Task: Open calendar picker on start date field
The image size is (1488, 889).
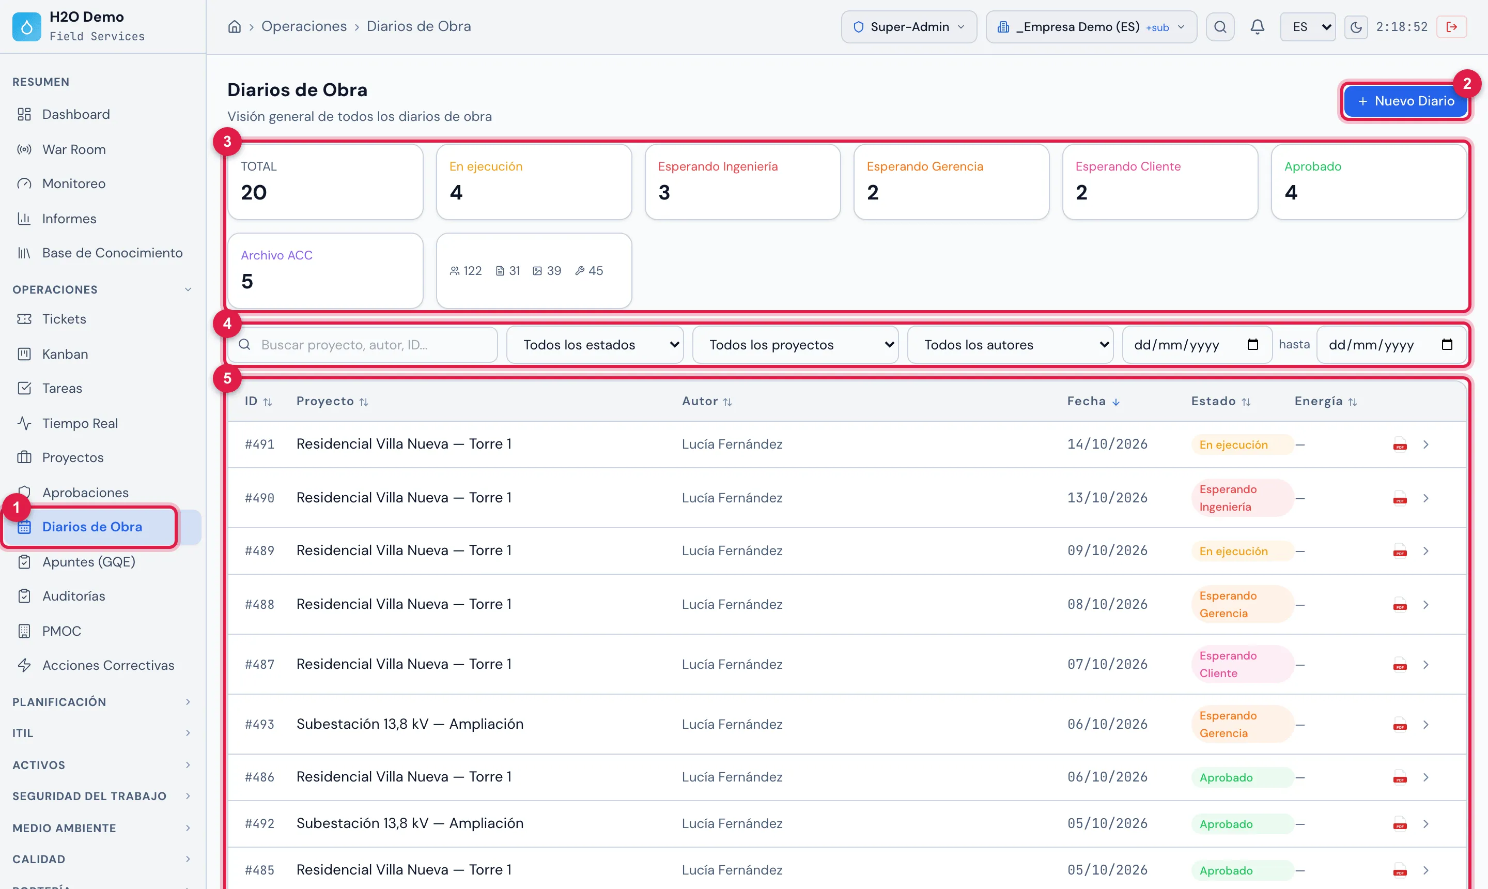Action: coord(1252,344)
